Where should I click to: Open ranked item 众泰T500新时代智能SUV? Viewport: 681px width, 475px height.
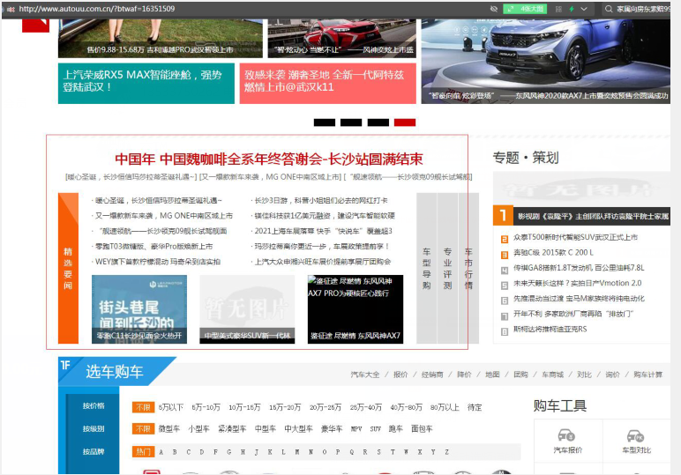(x=575, y=237)
